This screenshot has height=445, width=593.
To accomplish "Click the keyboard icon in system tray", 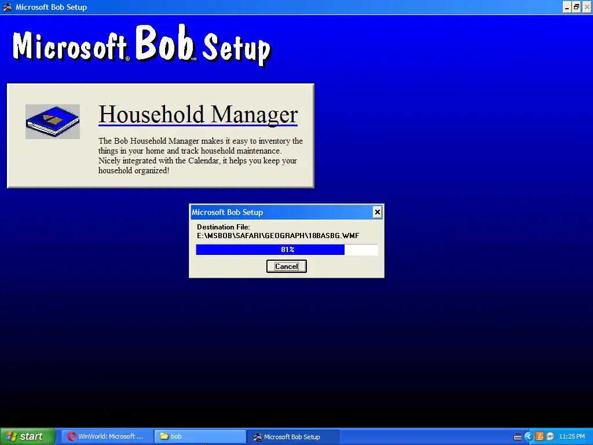I will 518,437.
